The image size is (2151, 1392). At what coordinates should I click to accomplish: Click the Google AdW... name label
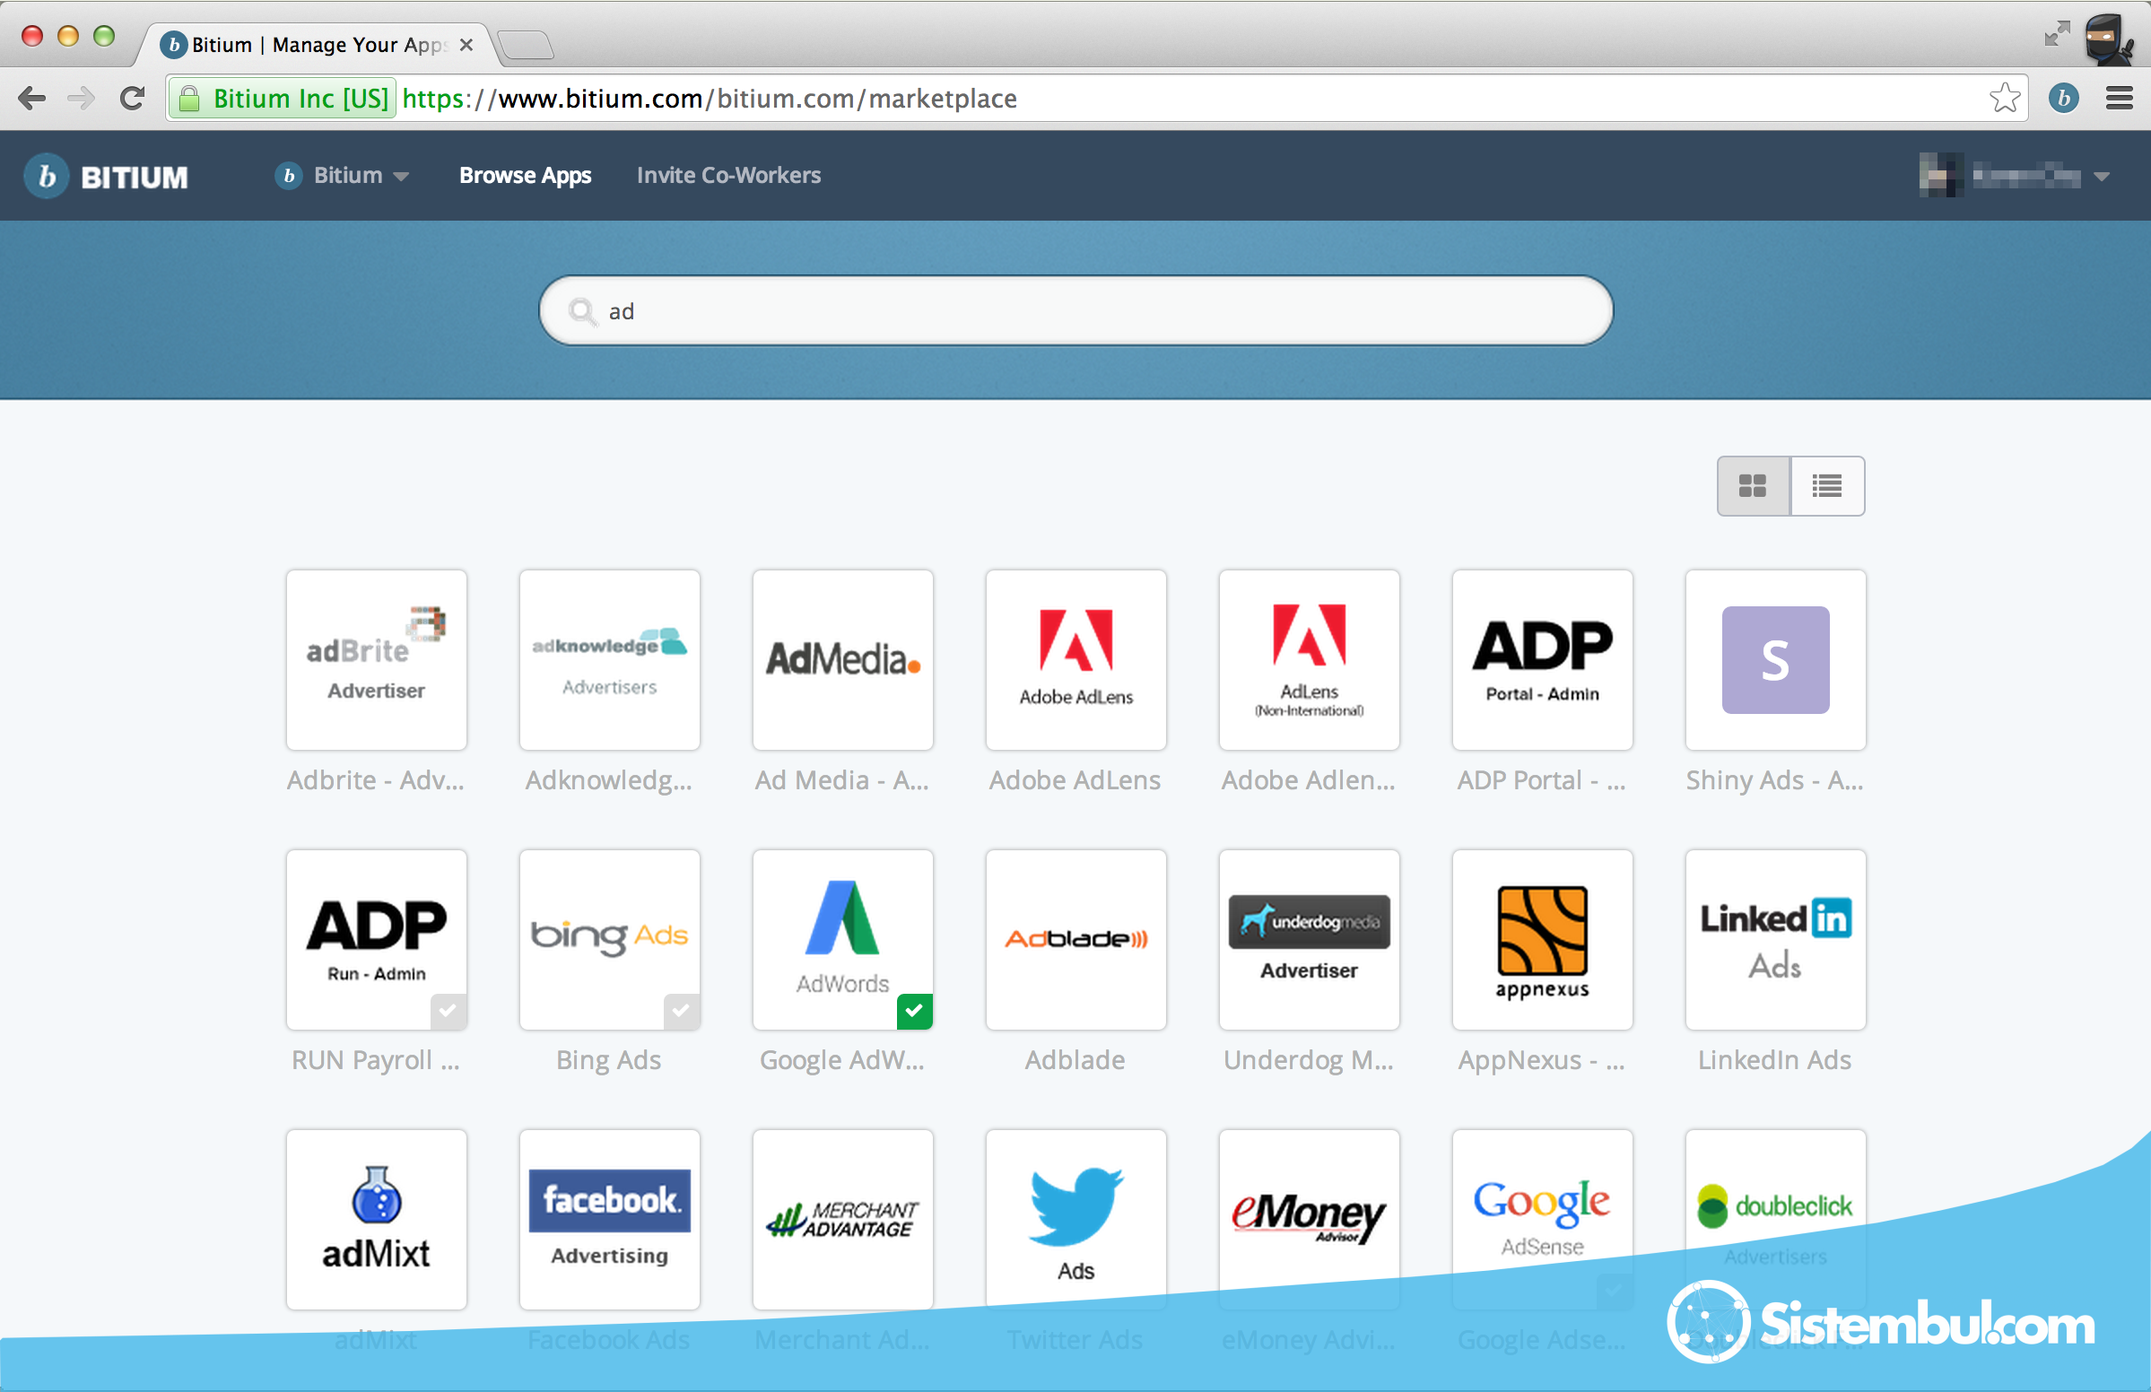pos(841,1060)
